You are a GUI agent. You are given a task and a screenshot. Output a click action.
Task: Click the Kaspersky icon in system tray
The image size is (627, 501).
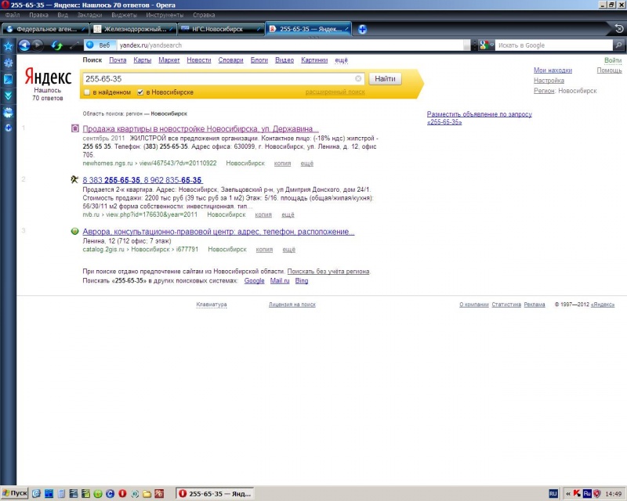point(577,494)
